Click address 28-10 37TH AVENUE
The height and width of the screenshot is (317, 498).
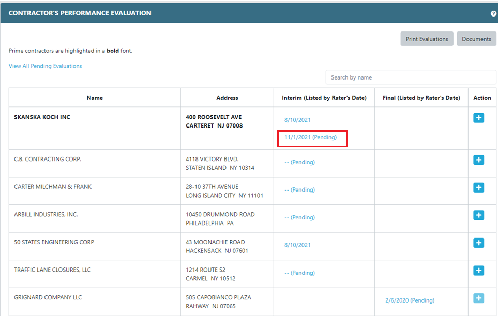[212, 187]
